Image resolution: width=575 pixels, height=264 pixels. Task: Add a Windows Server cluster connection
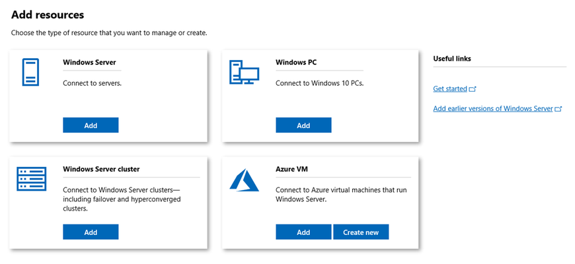pyautogui.click(x=91, y=232)
